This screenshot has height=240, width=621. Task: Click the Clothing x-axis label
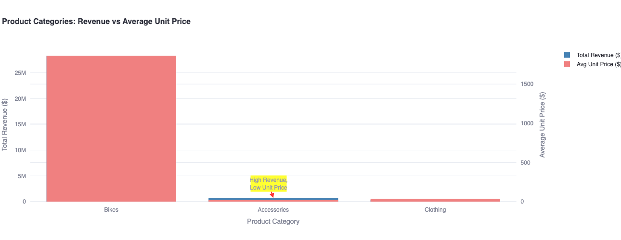[435, 210]
